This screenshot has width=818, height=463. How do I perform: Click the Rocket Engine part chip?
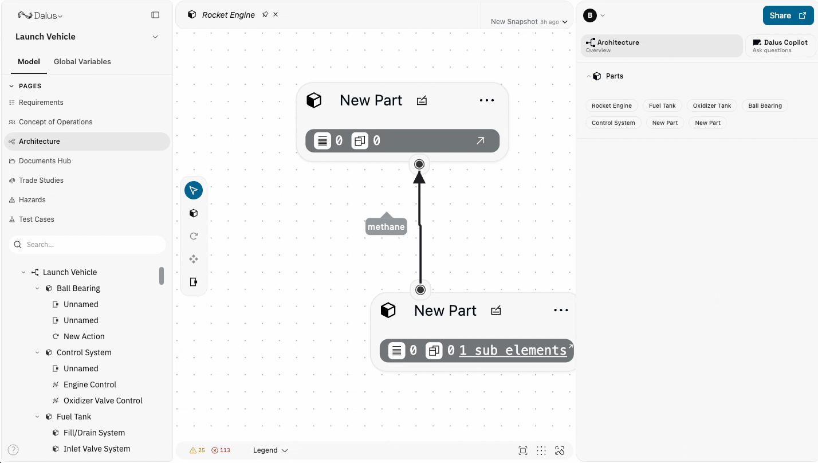point(611,105)
